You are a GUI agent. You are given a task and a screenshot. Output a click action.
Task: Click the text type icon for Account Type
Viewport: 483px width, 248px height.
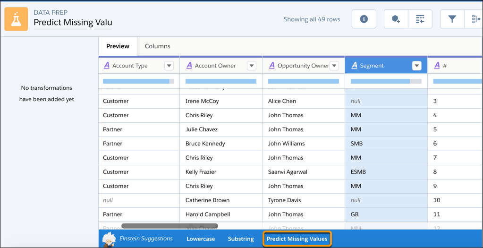point(107,65)
